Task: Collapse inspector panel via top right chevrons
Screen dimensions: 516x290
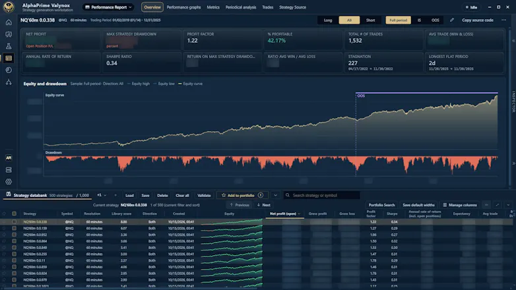Action: 513,41
